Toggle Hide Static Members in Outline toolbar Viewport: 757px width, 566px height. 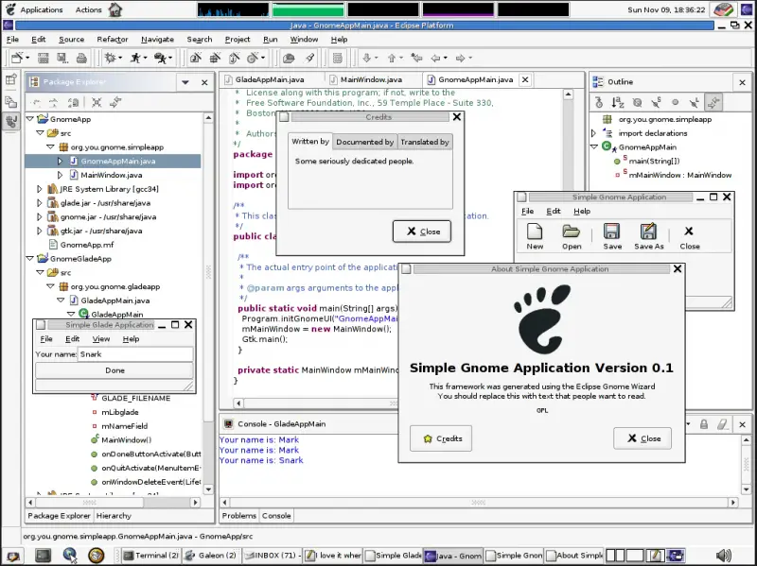pyautogui.click(x=656, y=102)
